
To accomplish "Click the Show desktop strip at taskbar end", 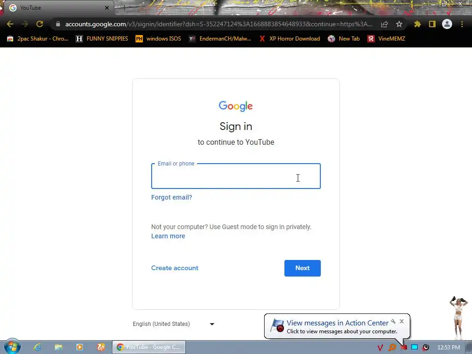I will [469, 348].
